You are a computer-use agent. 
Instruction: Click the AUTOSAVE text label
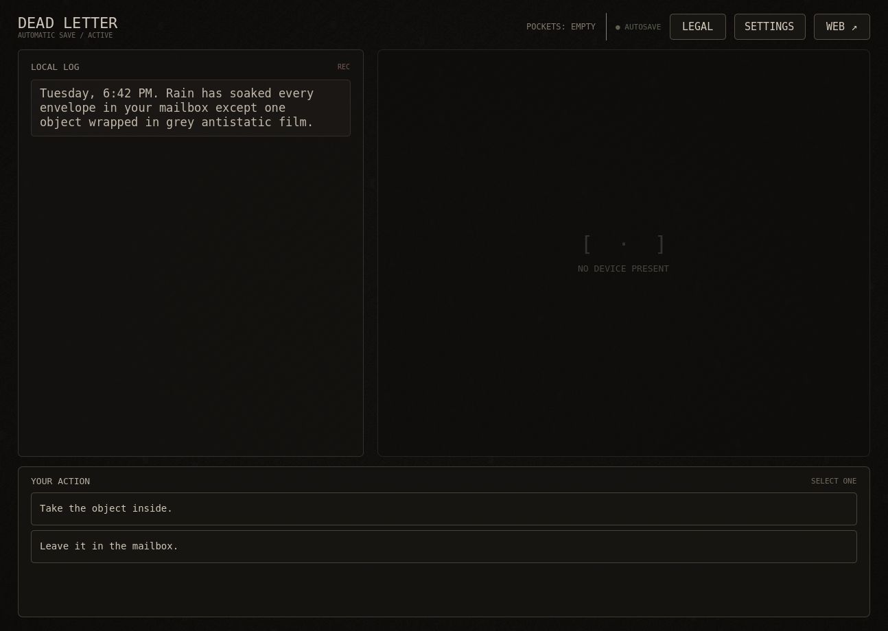(x=642, y=27)
